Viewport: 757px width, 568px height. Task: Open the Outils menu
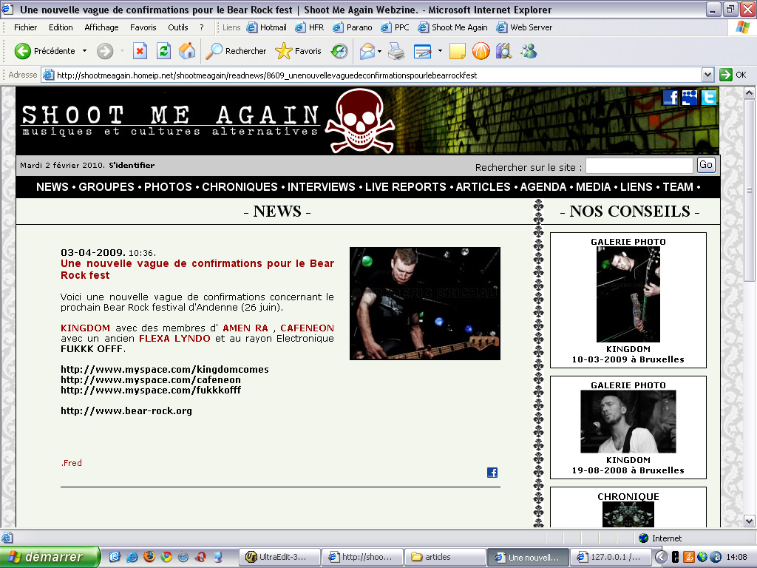point(177,27)
